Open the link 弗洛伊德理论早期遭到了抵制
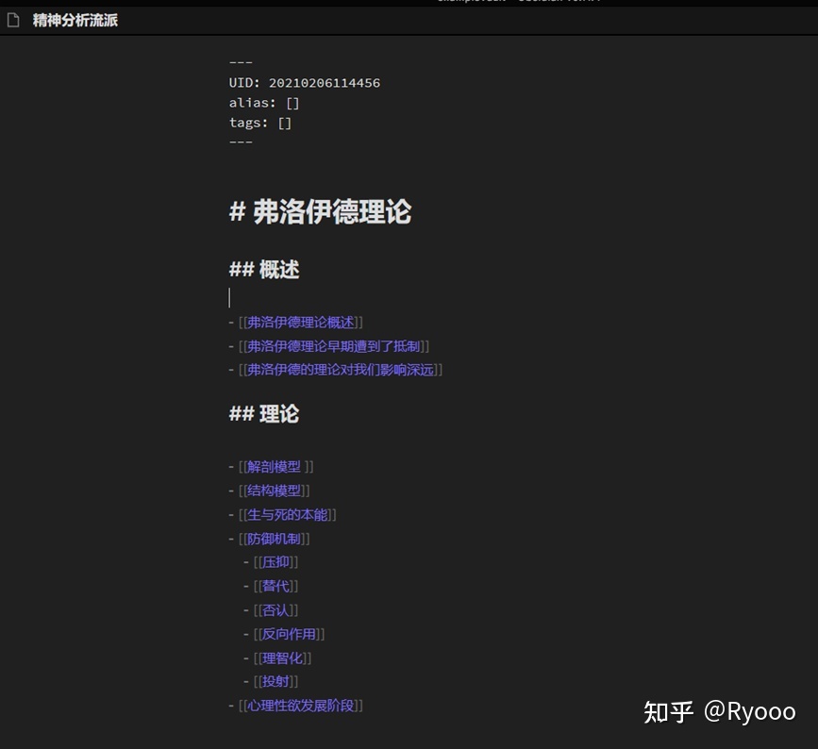The height and width of the screenshot is (749, 818). [x=333, y=346]
